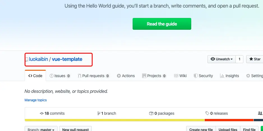Click the code brackets icon on Code tab
Image resolution: width=263 pixels, height=131 pixels.
30,76
